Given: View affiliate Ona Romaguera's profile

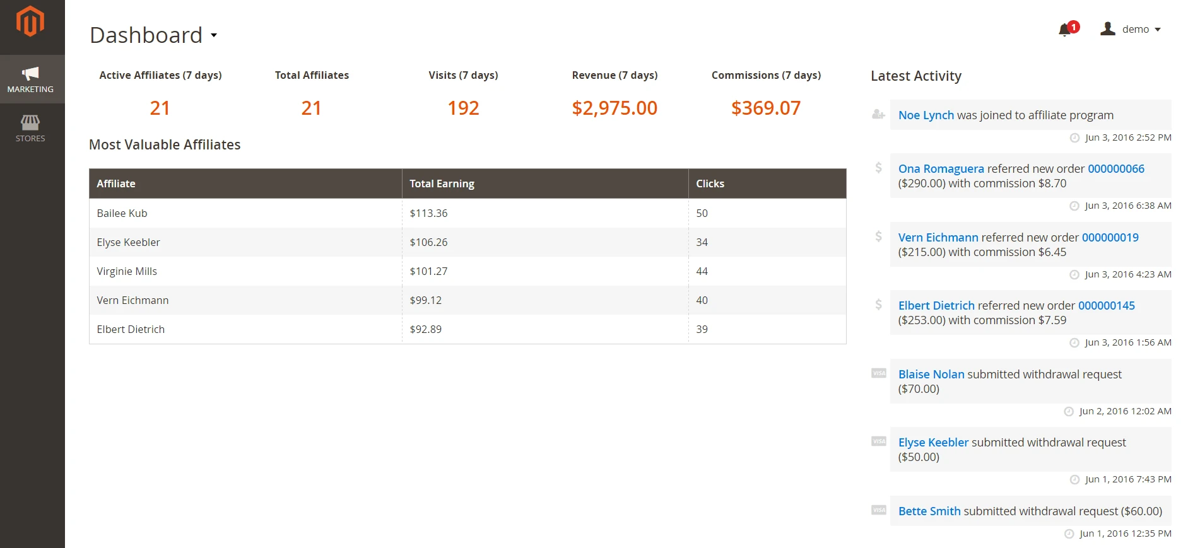Looking at the screenshot, I should click(941, 168).
